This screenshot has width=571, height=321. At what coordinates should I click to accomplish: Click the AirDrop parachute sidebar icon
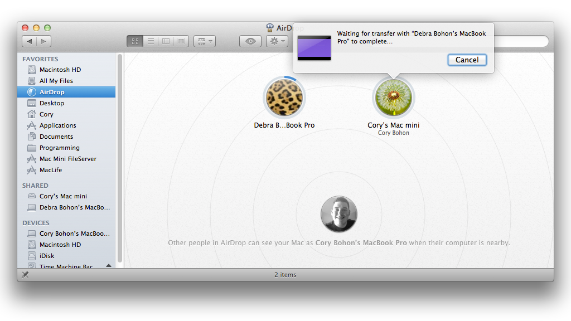[32, 92]
